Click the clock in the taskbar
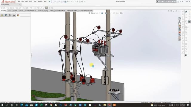The image size is (191, 107). [182, 105]
